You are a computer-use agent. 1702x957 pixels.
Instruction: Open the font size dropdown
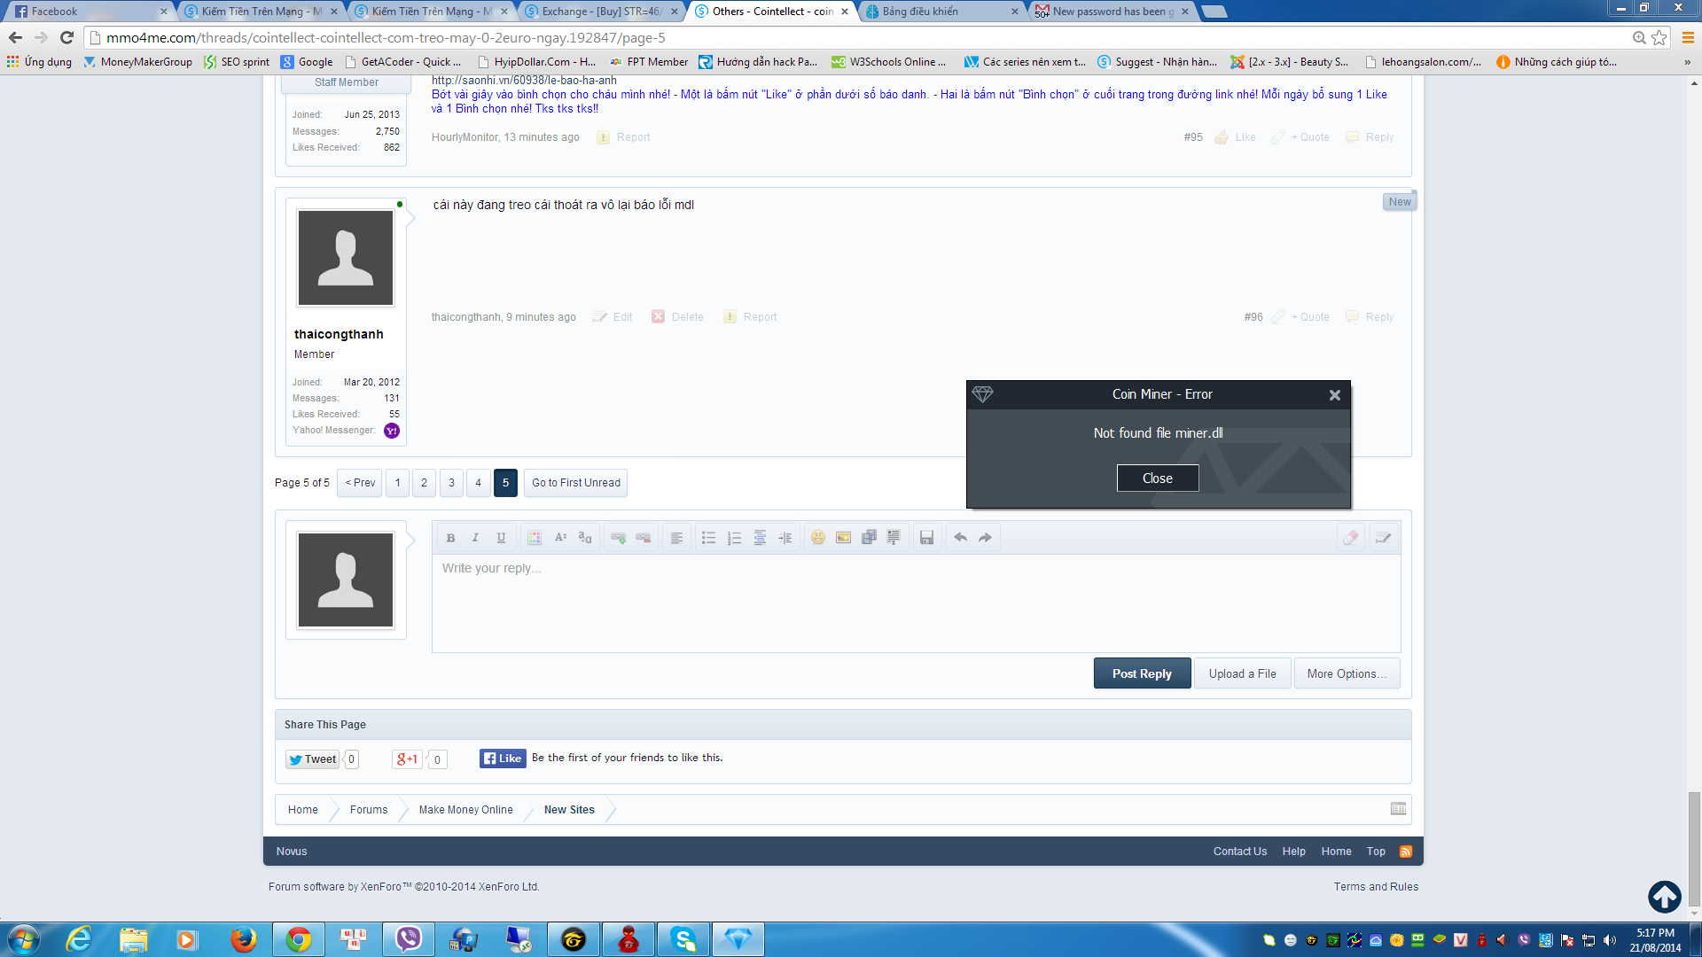click(559, 538)
